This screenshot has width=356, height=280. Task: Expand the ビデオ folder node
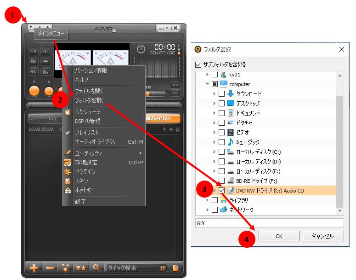tap(214, 132)
